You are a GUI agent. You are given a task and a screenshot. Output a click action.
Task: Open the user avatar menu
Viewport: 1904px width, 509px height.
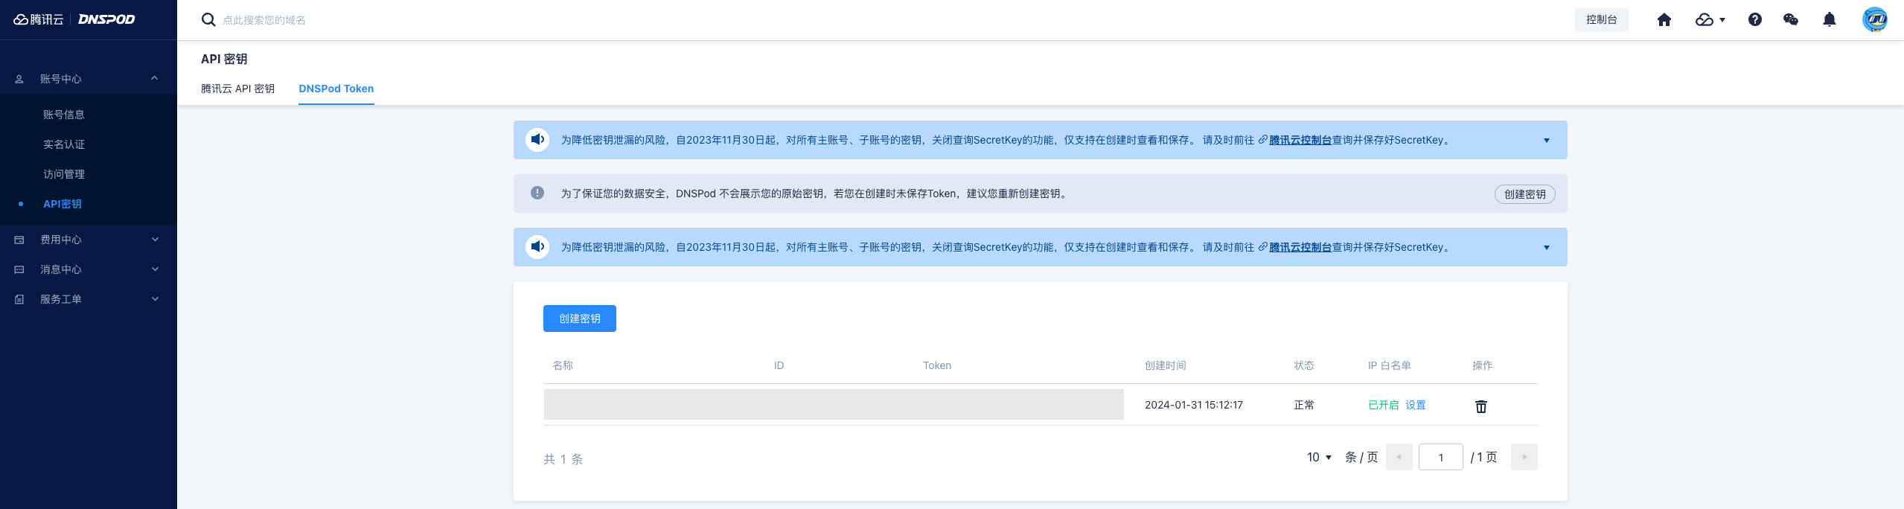coord(1875,19)
